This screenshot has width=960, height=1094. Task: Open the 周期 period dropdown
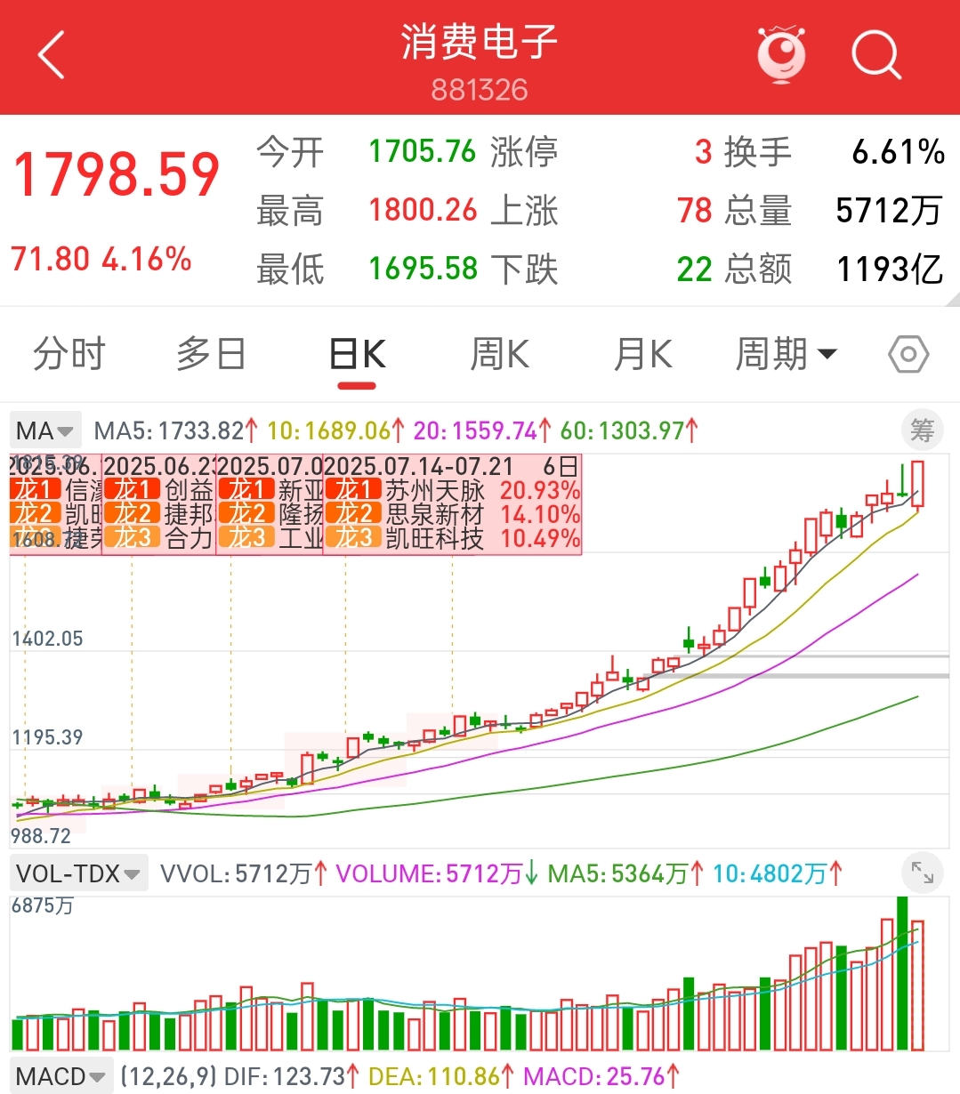[787, 354]
